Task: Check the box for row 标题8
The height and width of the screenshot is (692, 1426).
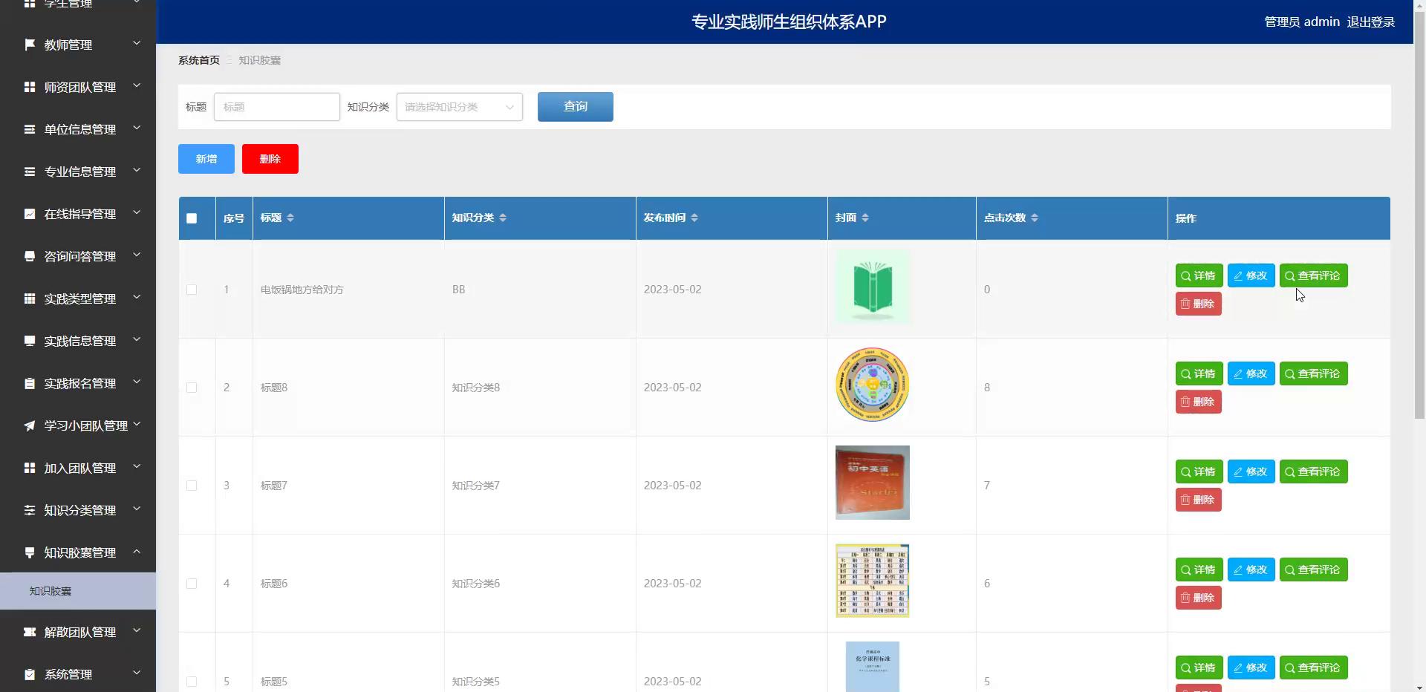Action: [192, 388]
